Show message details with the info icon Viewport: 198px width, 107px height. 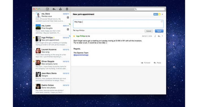coord(155,36)
